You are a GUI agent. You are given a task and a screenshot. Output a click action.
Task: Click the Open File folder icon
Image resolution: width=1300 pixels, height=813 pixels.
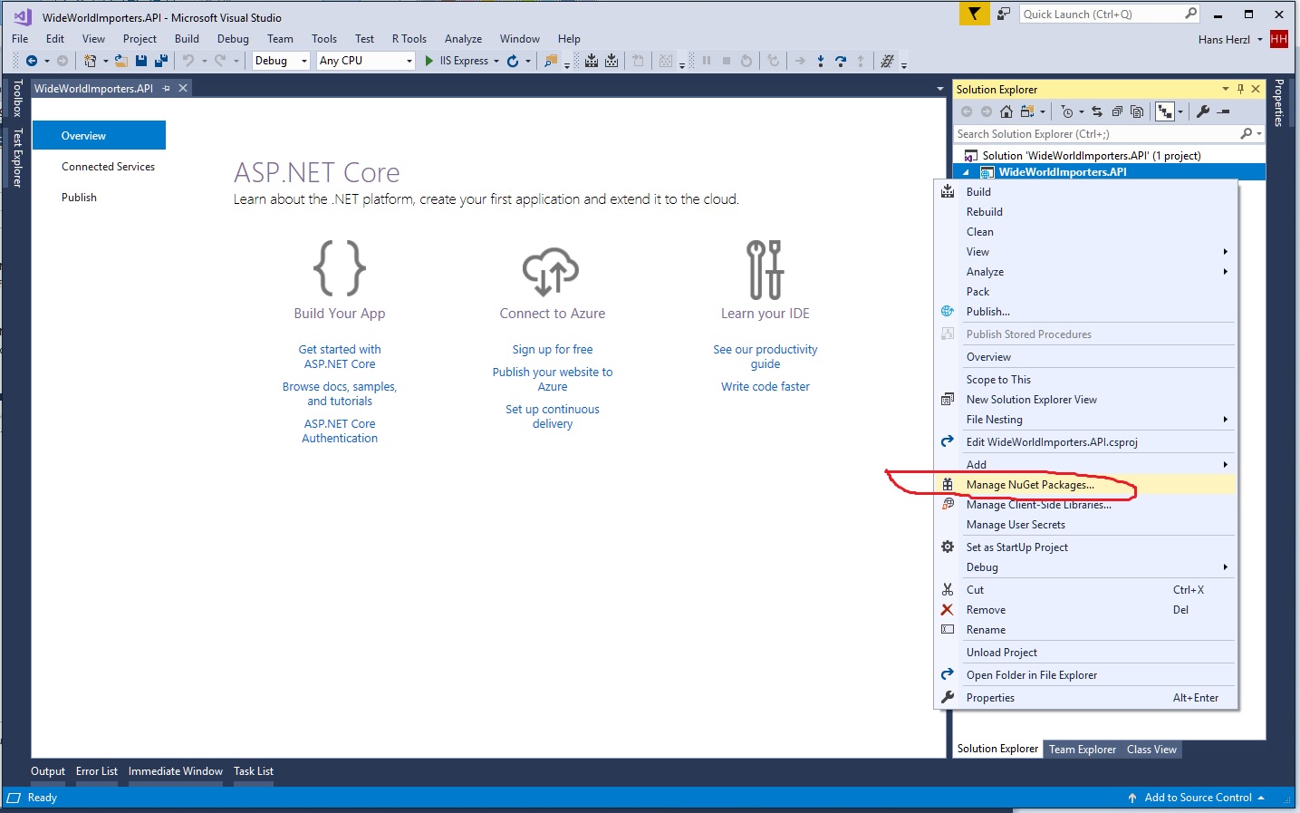coord(120,61)
